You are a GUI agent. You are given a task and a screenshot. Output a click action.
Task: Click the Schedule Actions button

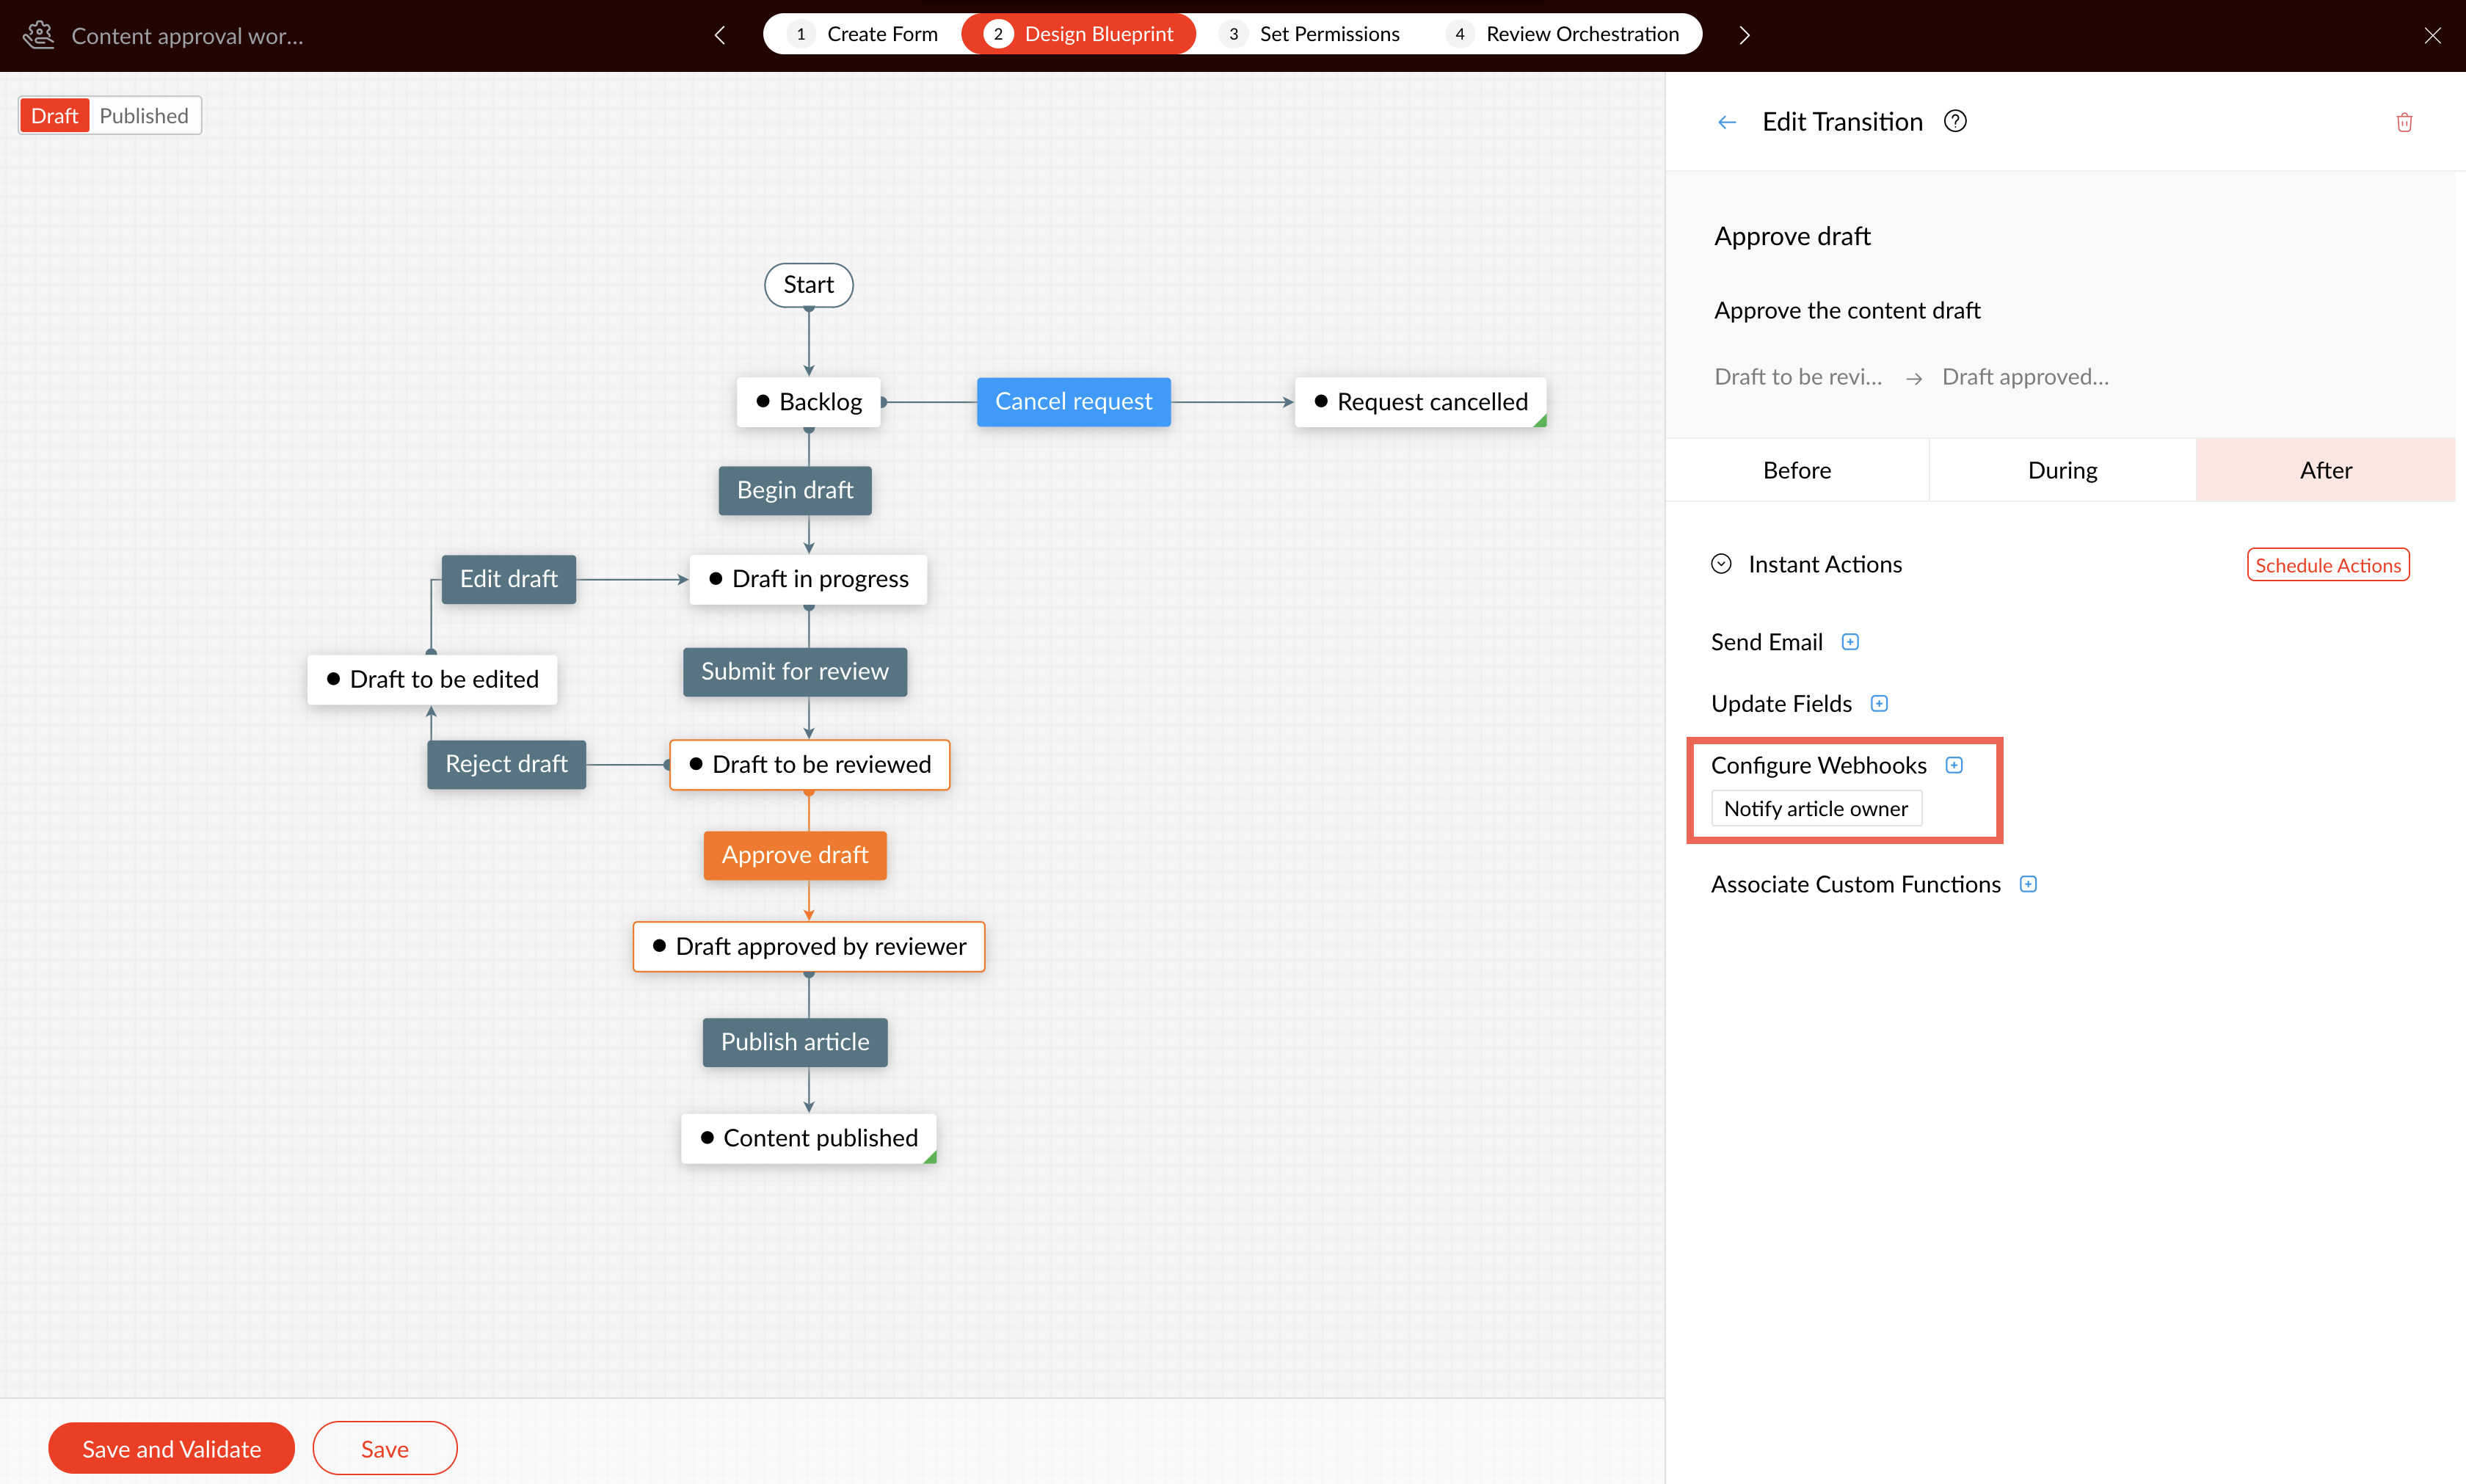click(2327, 565)
